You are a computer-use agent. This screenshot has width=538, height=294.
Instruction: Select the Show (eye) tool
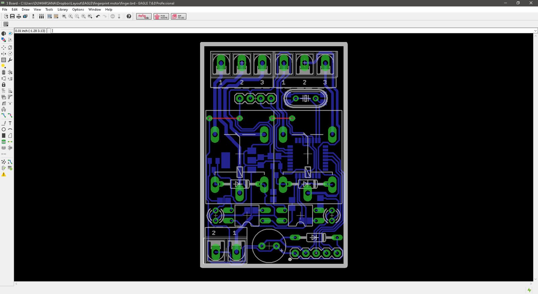click(10, 34)
